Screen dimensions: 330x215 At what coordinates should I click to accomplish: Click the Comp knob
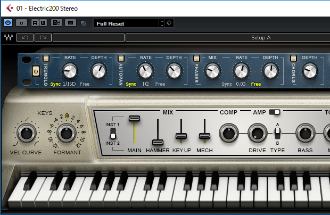(229, 133)
